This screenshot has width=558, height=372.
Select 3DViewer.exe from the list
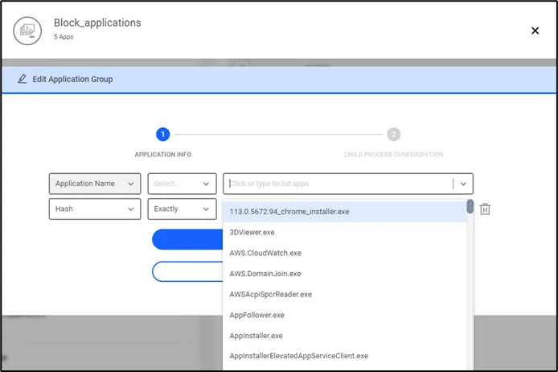tap(344, 233)
